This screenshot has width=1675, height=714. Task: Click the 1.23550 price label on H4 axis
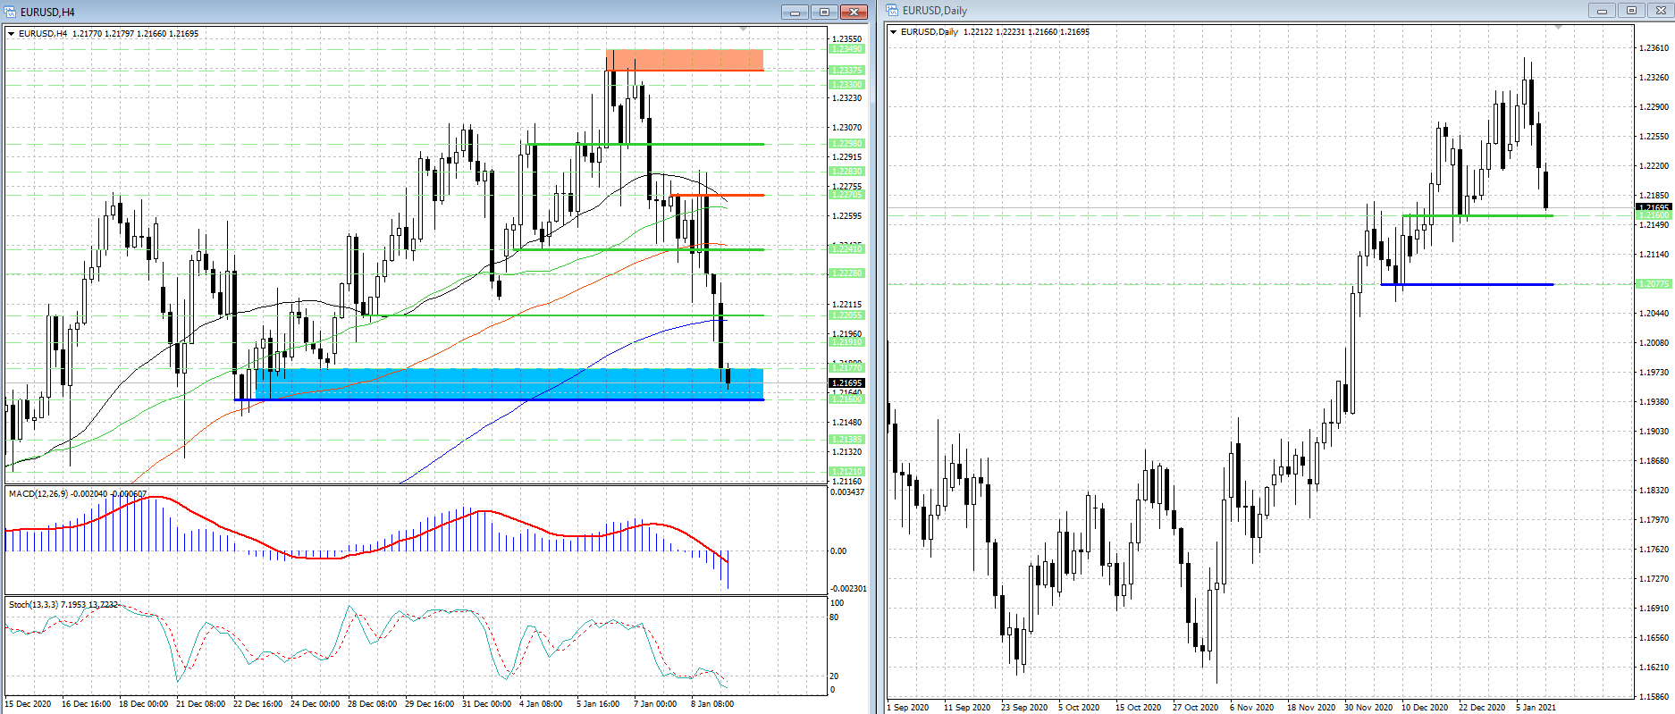847,39
